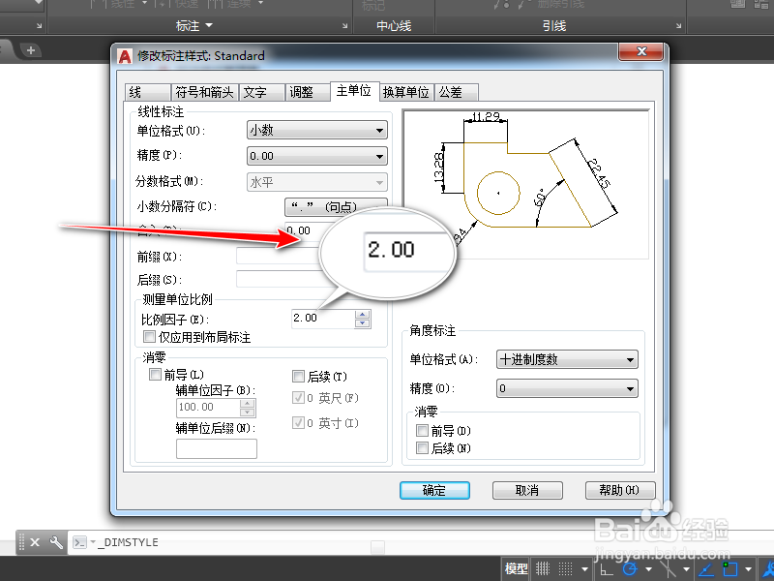Toggle object snap in the status bar

pos(669,569)
